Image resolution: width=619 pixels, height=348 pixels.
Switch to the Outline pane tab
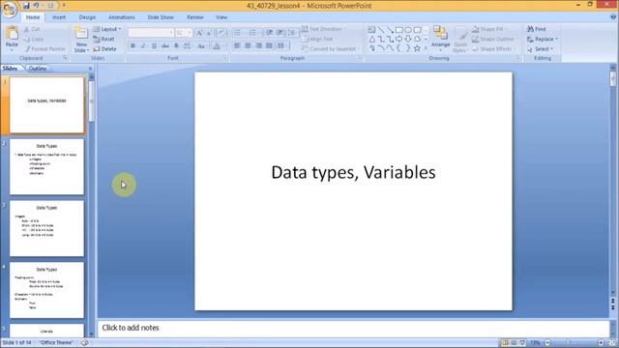(38, 69)
